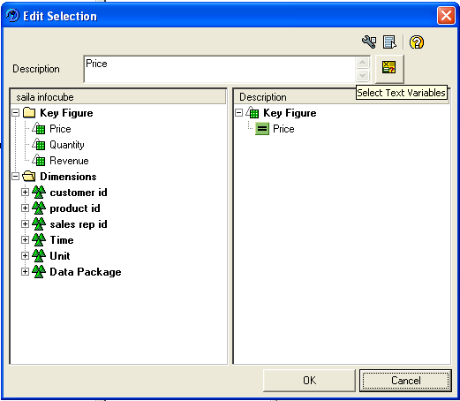
Task: Confirm with the OK button
Action: (309, 381)
